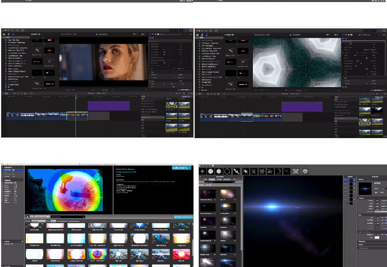Open the Sort By dropdown in the preset browser

(39, 221)
